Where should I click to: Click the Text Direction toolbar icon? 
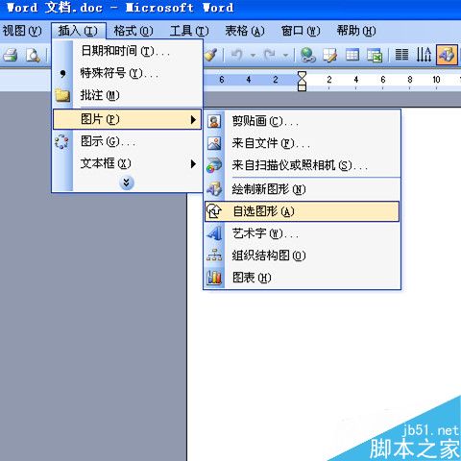424,55
